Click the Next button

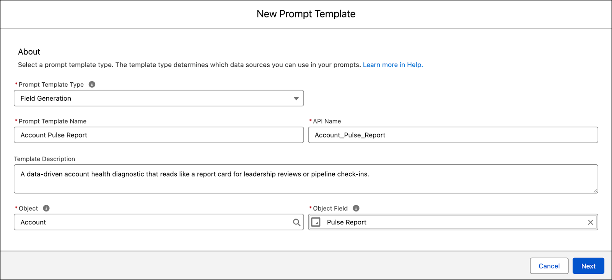coord(588,266)
